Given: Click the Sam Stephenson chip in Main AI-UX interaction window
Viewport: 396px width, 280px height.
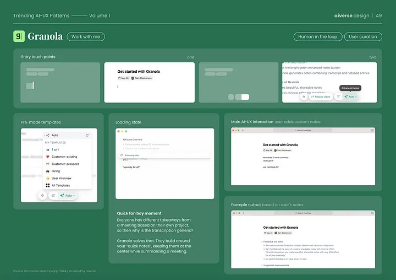Looking at the screenshot, I should coord(283,150).
